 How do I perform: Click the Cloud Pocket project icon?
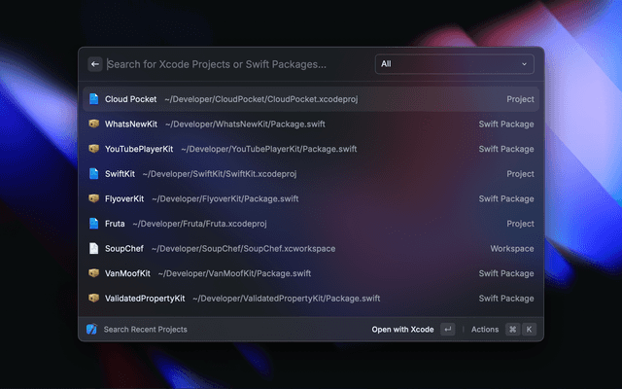tap(93, 99)
